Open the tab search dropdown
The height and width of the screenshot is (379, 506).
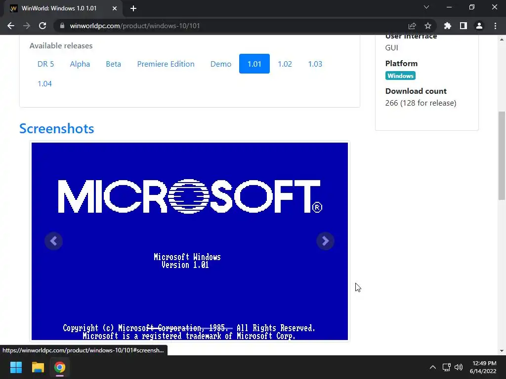click(x=426, y=7)
